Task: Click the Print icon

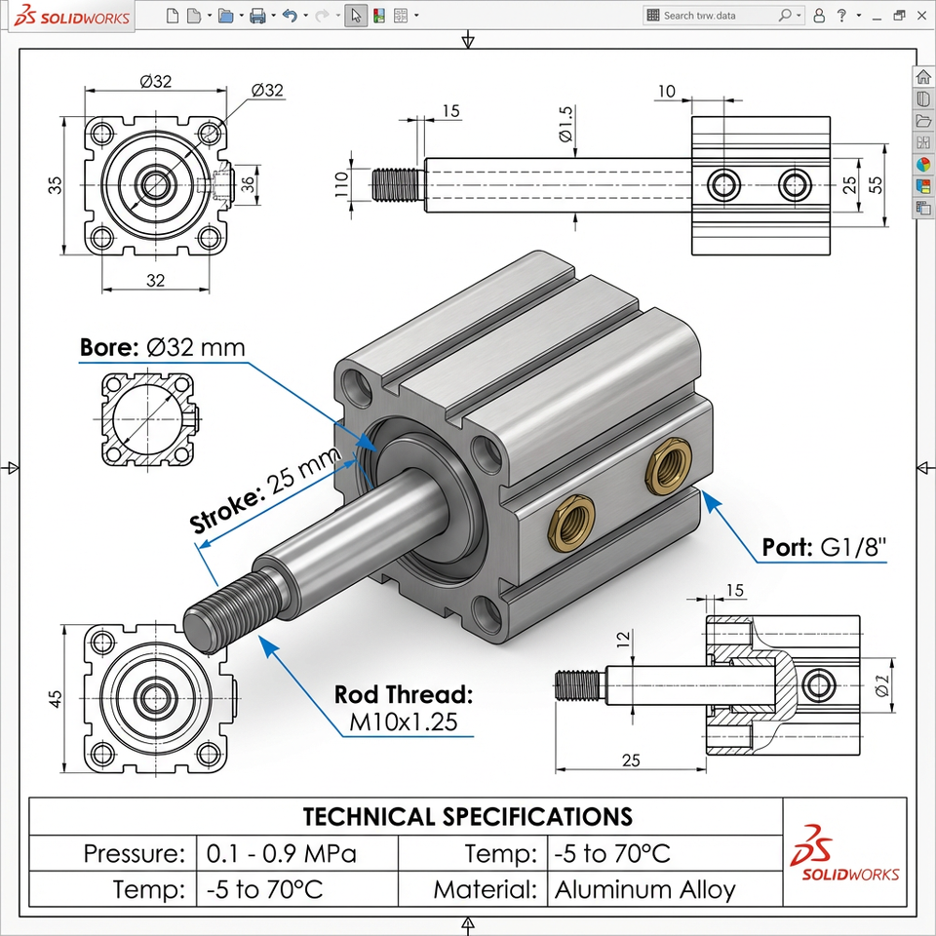Action: click(x=257, y=16)
